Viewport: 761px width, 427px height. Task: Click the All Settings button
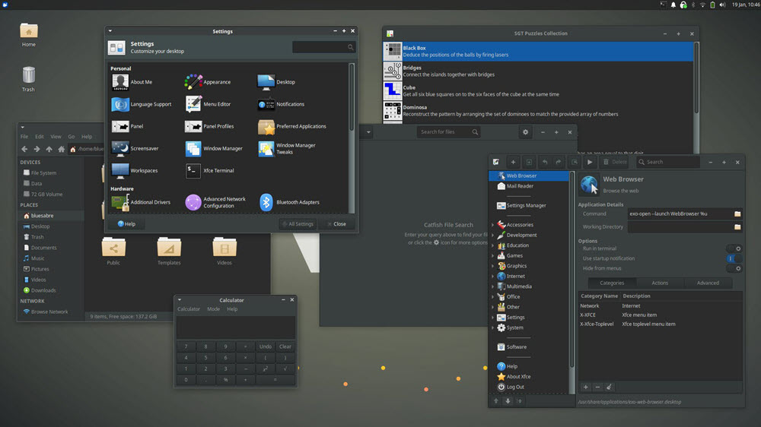click(297, 224)
